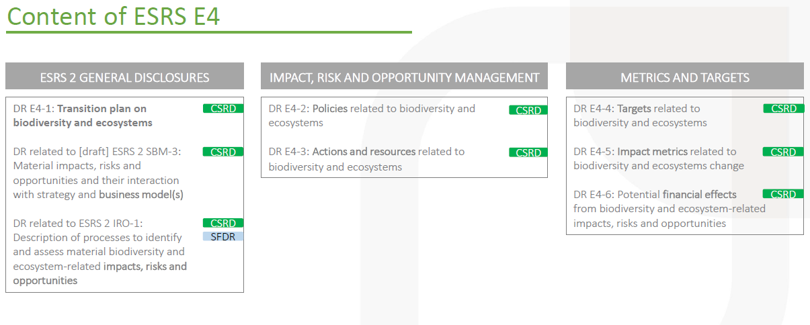Viewport: 810px width, 325px height.
Task: Click the 'Content of ESRS E4' slide title
Action: [x=114, y=16]
